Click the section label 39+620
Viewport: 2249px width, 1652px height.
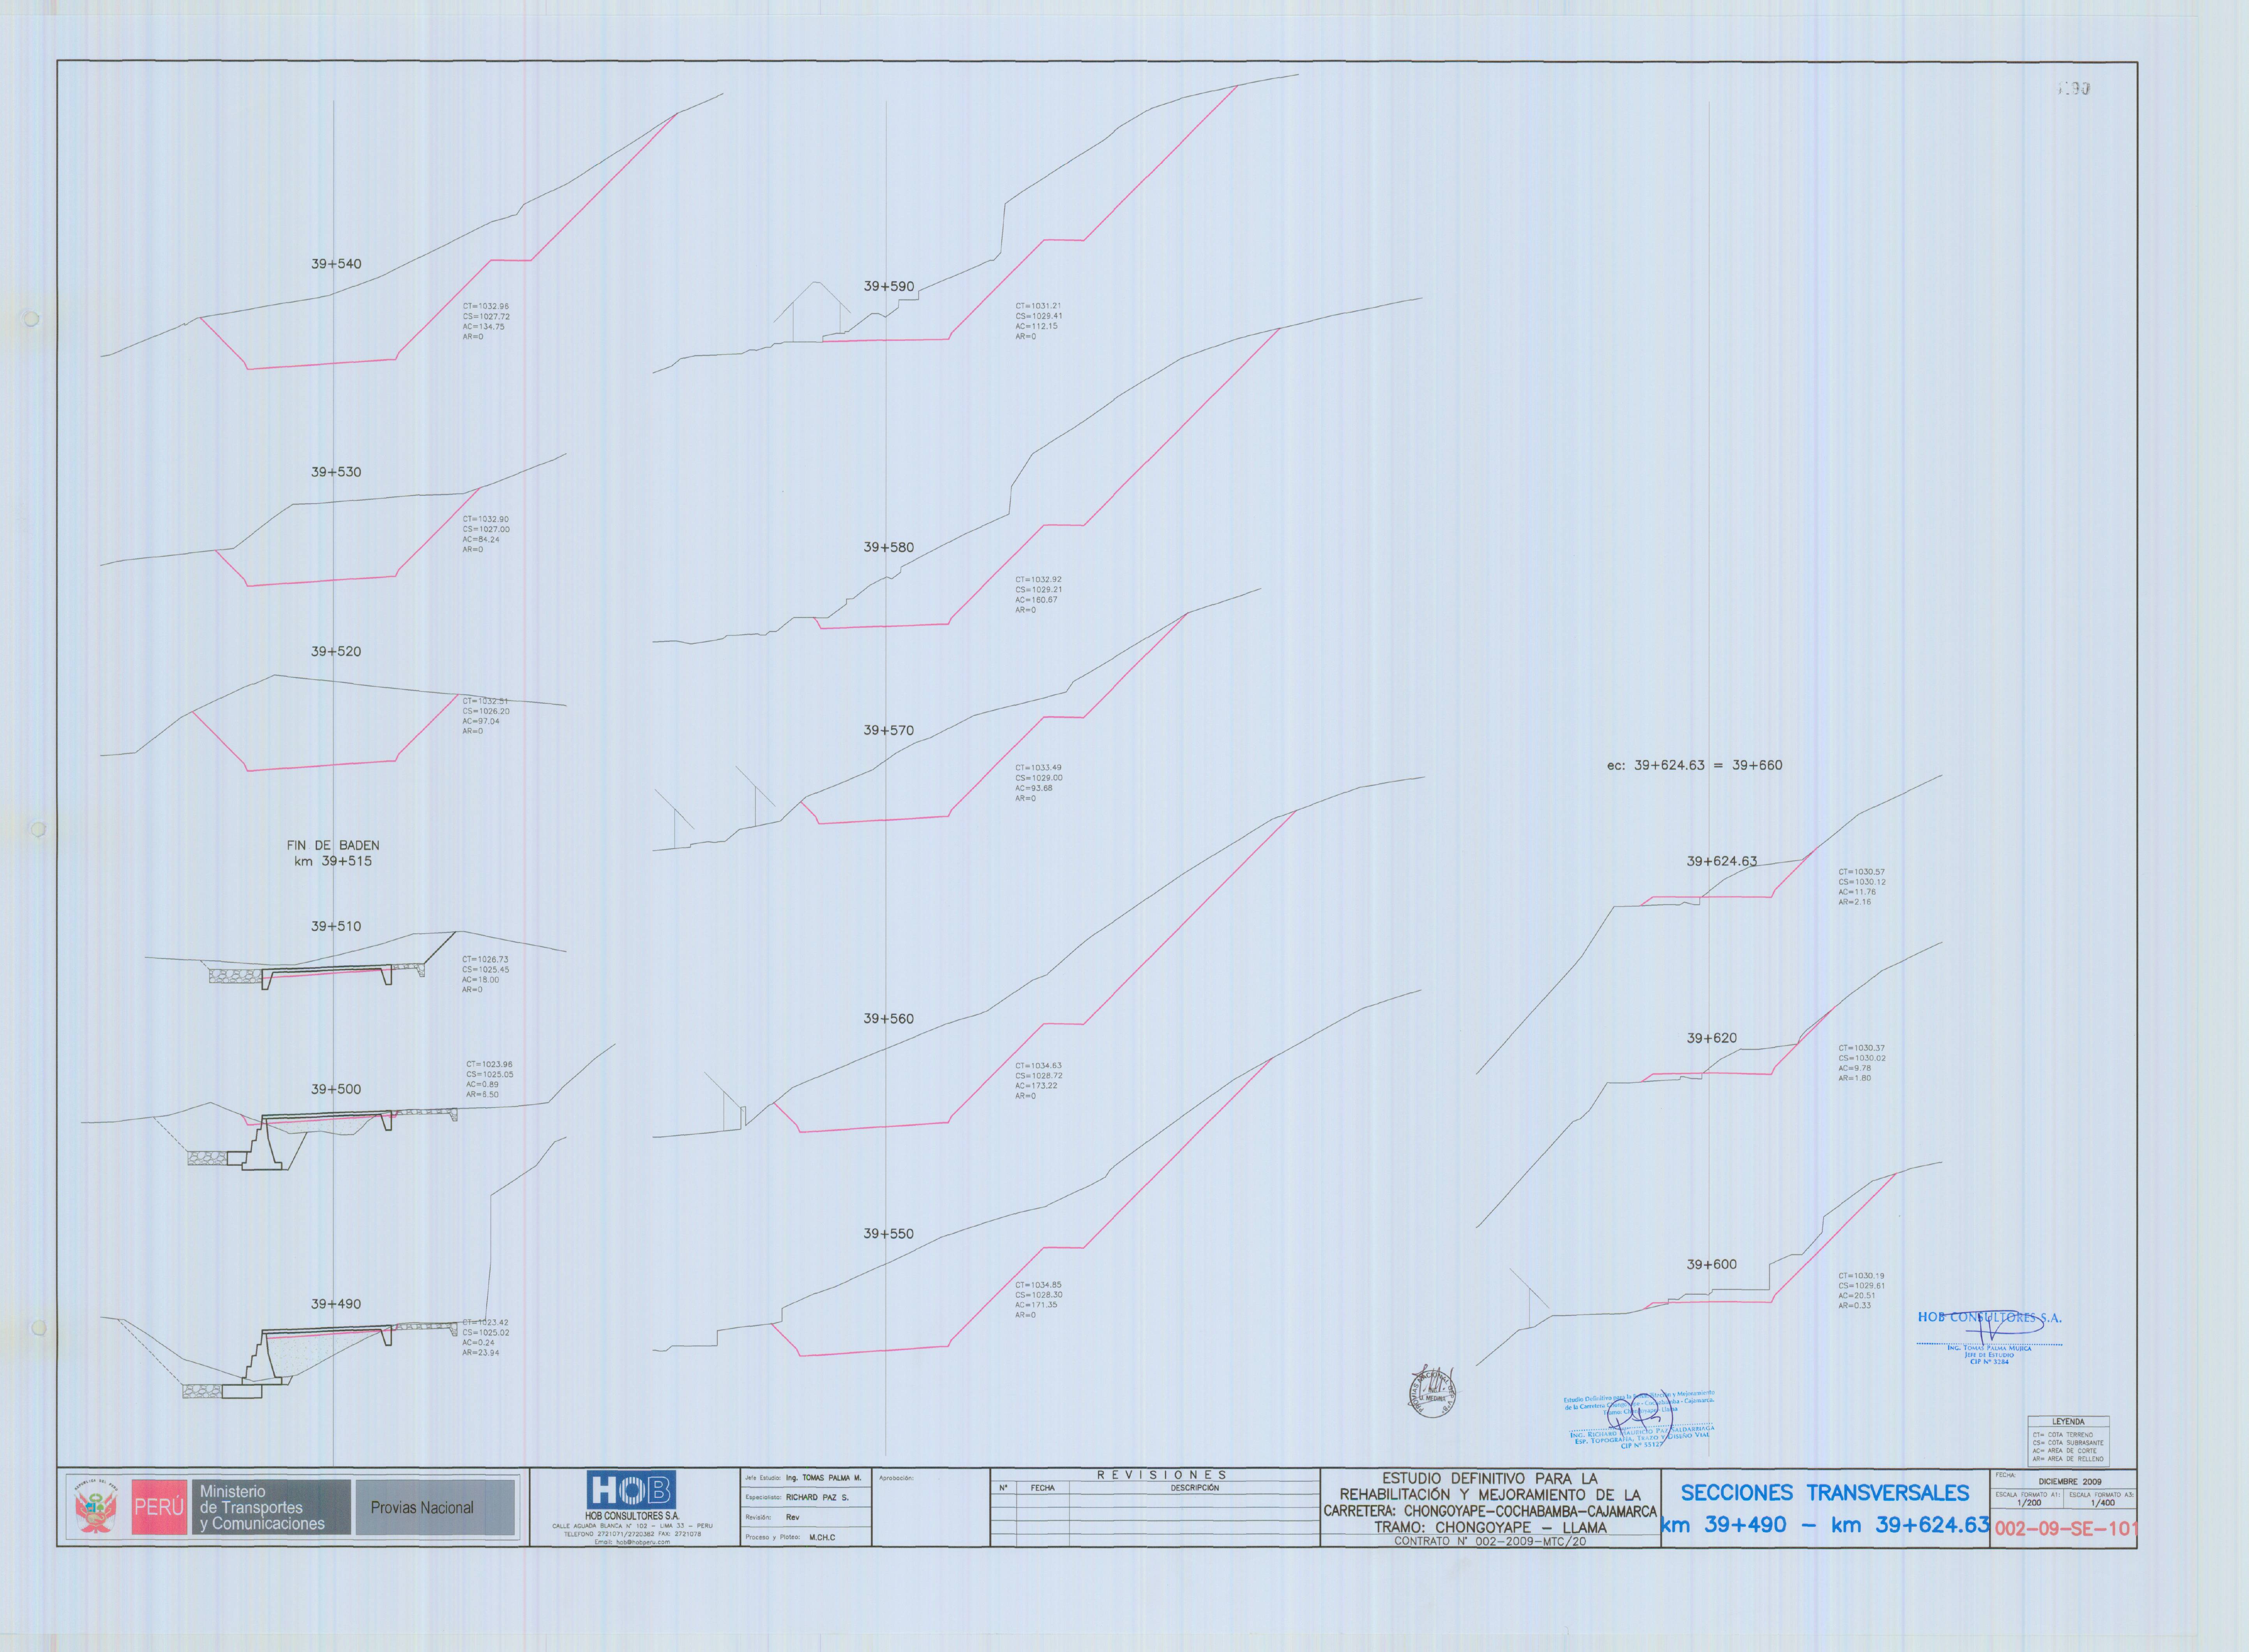tap(1712, 1038)
